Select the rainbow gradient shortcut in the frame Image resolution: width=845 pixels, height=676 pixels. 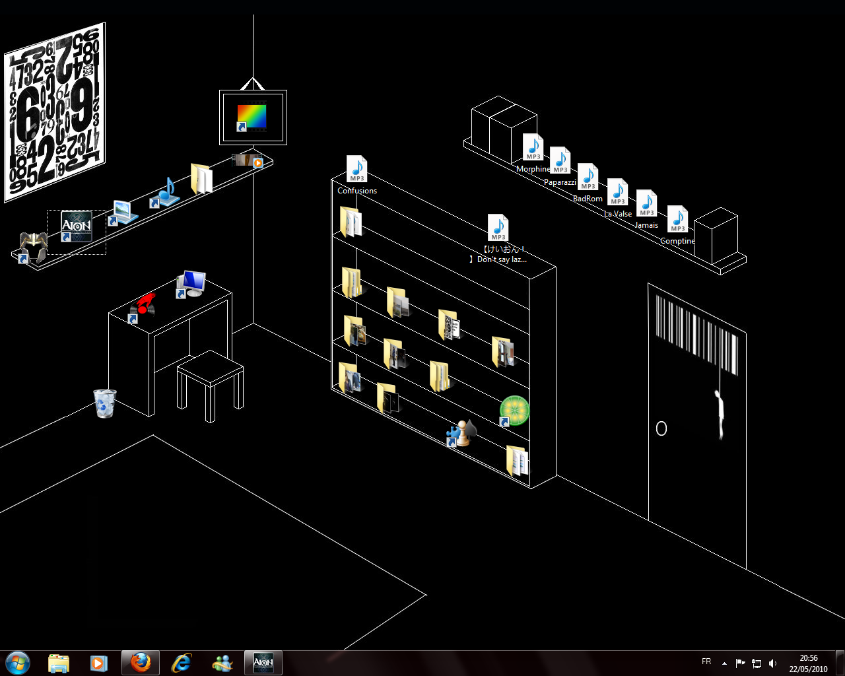tap(252, 118)
